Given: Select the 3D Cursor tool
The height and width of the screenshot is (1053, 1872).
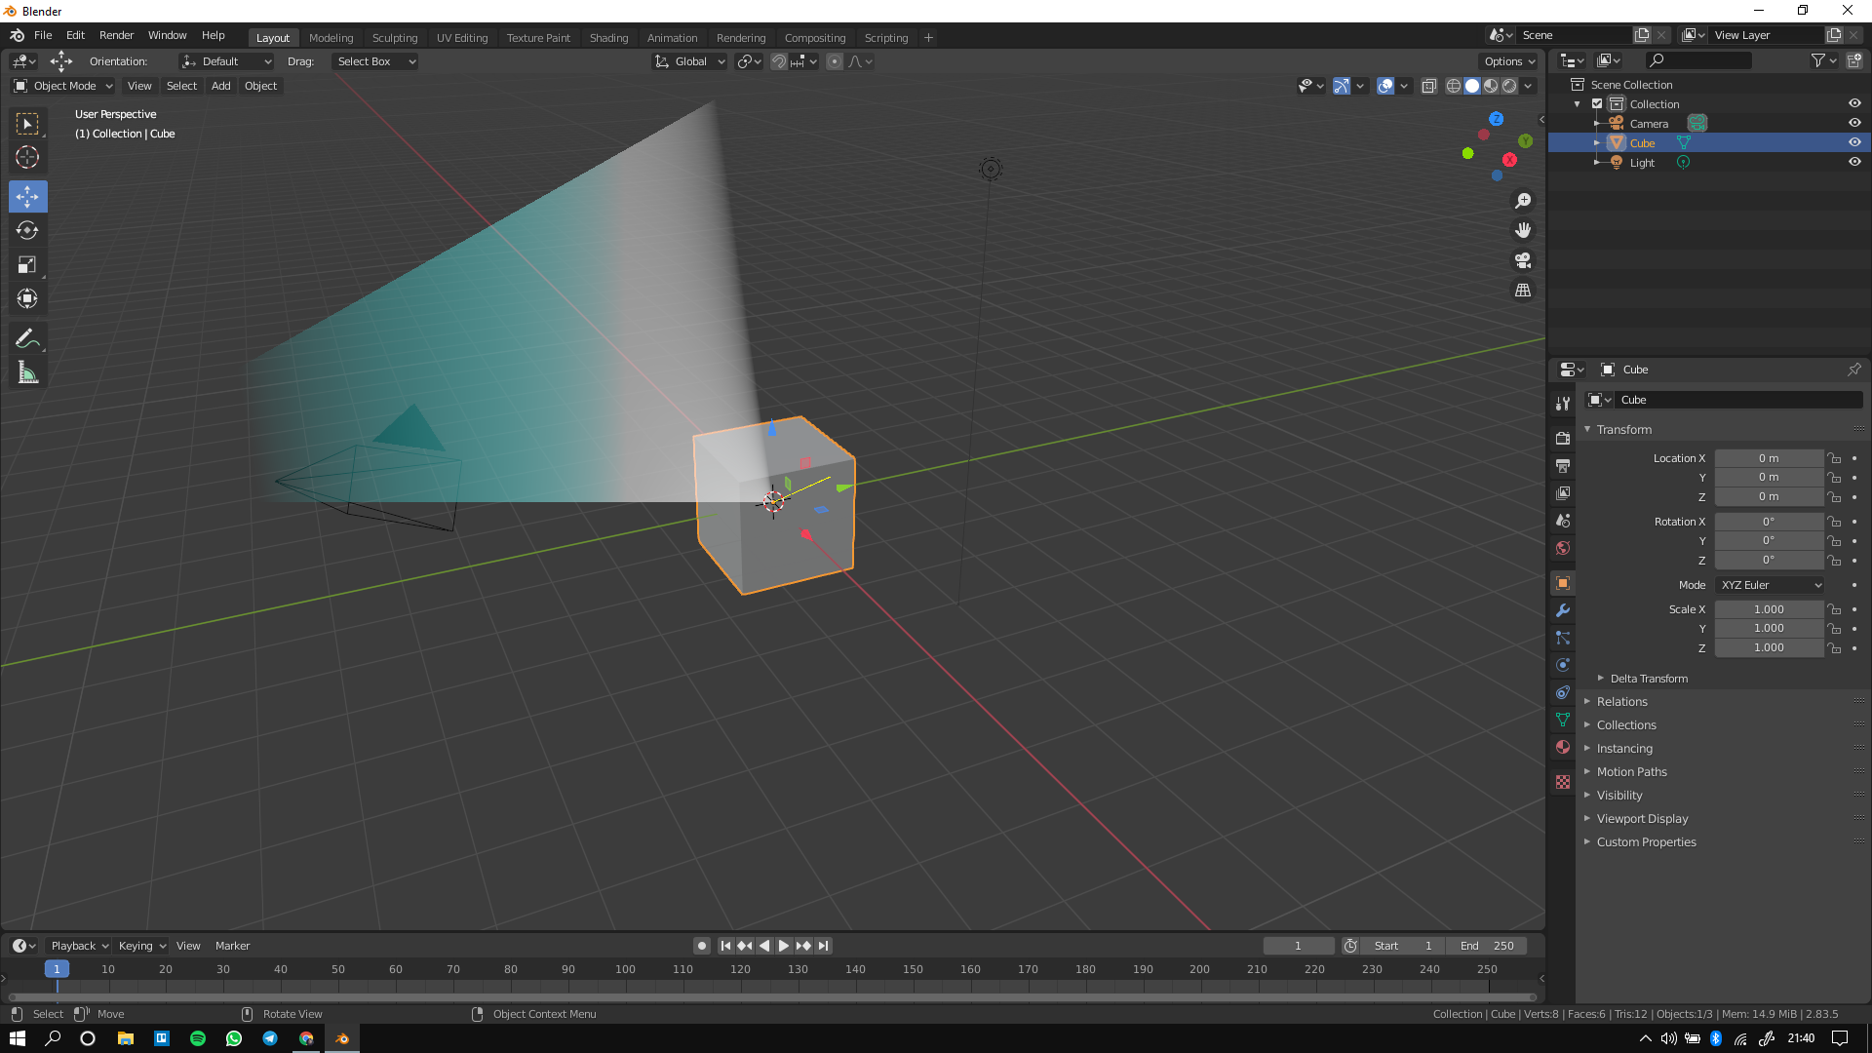Looking at the screenshot, I should coord(27,157).
